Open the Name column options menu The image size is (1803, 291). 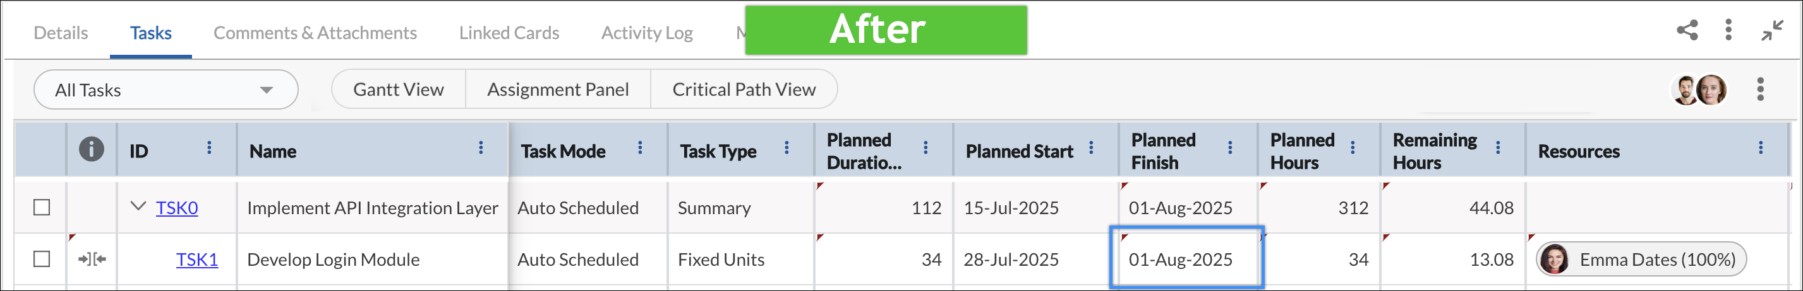tap(481, 147)
